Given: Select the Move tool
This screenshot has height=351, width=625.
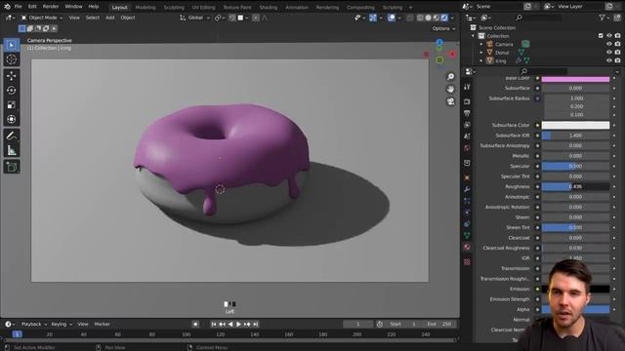Looking at the screenshot, I should click(12, 76).
